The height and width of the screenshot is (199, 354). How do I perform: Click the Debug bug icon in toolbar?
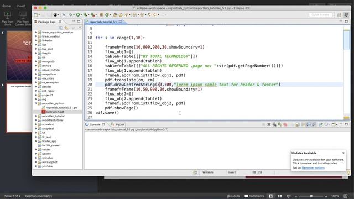coord(71,15)
